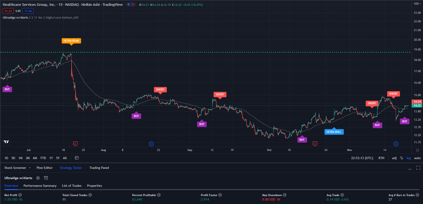Set chart range to 6M
Viewport: 423px width, 204px height.
35,158
